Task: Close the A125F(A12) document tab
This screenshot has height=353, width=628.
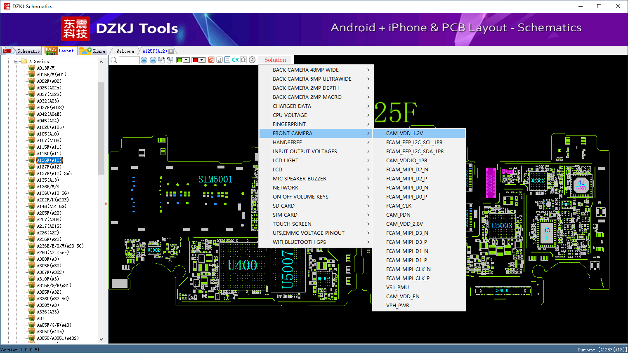Action: (x=171, y=51)
